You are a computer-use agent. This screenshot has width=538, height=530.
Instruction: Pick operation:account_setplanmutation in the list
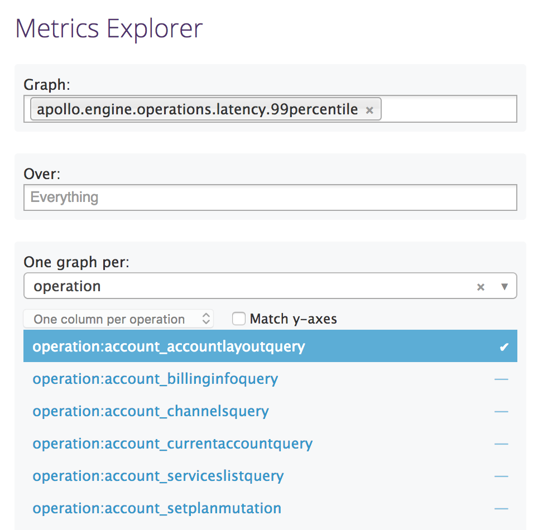[157, 508]
